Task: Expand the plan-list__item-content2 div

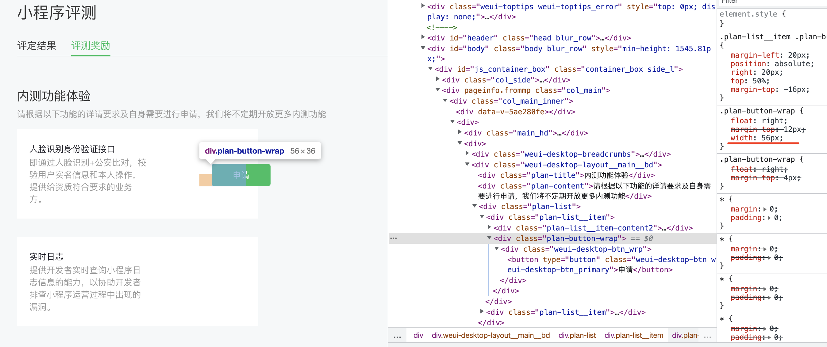Action: click(x=489, y=227)
